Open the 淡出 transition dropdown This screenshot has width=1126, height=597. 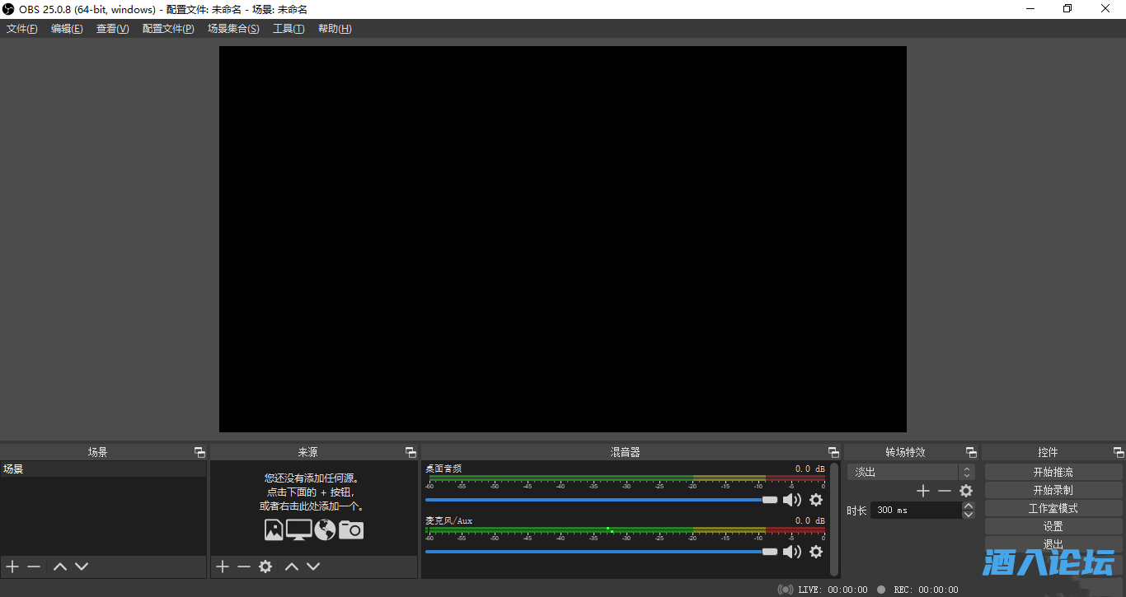click(911, 472)
